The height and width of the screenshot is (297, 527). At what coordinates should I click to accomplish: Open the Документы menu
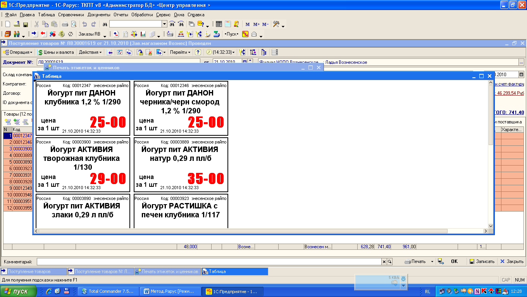pyautogui.click(x=99, y=15)
